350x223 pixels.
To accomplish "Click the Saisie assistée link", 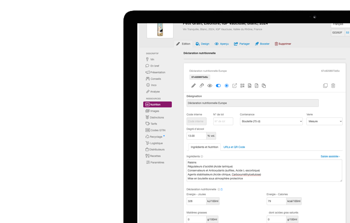I will [x=330, y=157].
